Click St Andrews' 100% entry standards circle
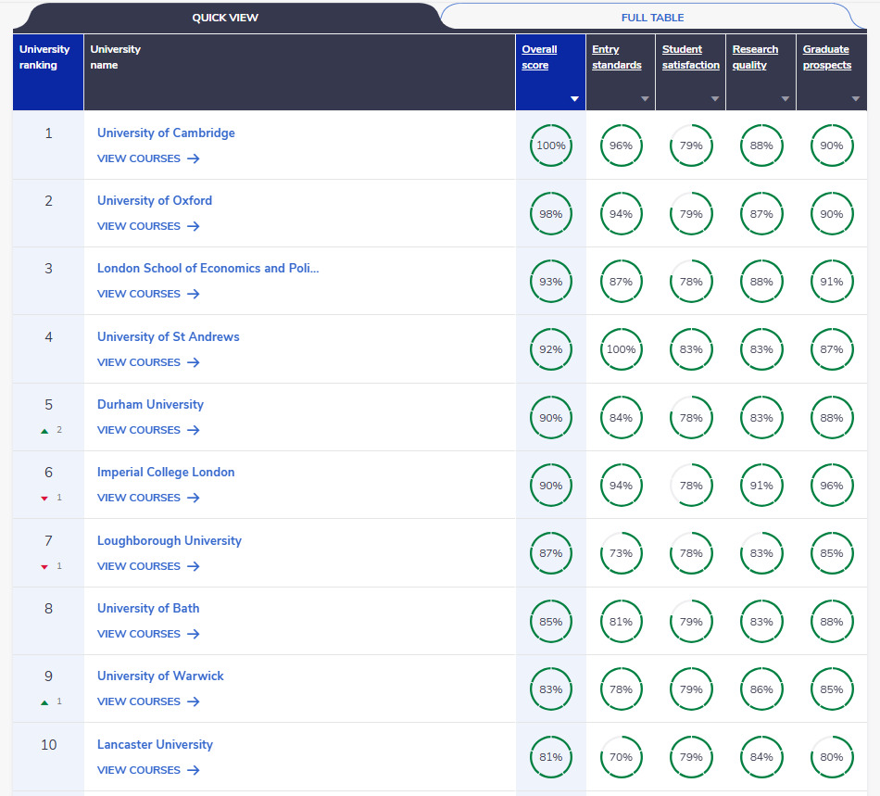This screenshot has height=796, width=880. 621,349
